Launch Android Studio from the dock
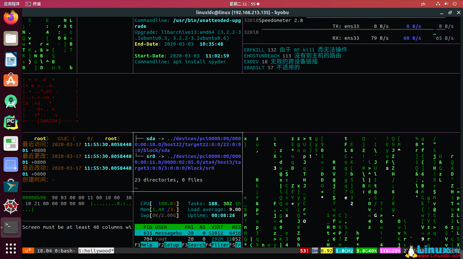 (11, 101)
